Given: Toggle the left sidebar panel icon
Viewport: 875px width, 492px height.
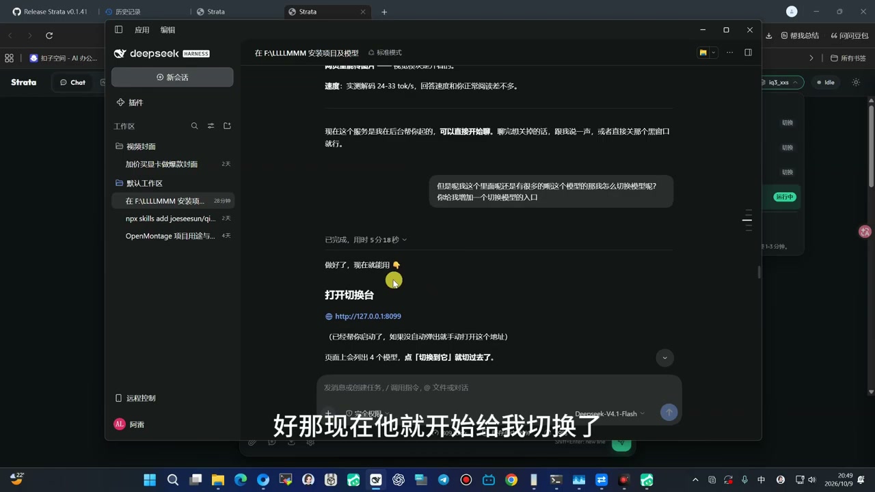Looking at the screenshot, I should pos(118,30).
